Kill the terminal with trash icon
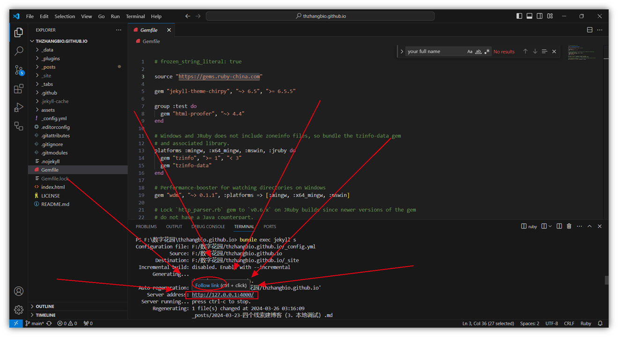Screen dimensions: 618x337 coord(569,227)
